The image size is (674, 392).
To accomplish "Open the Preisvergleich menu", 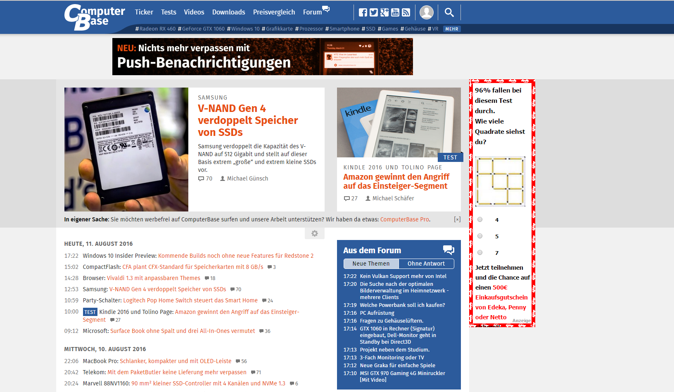I will tap(274, 12).
